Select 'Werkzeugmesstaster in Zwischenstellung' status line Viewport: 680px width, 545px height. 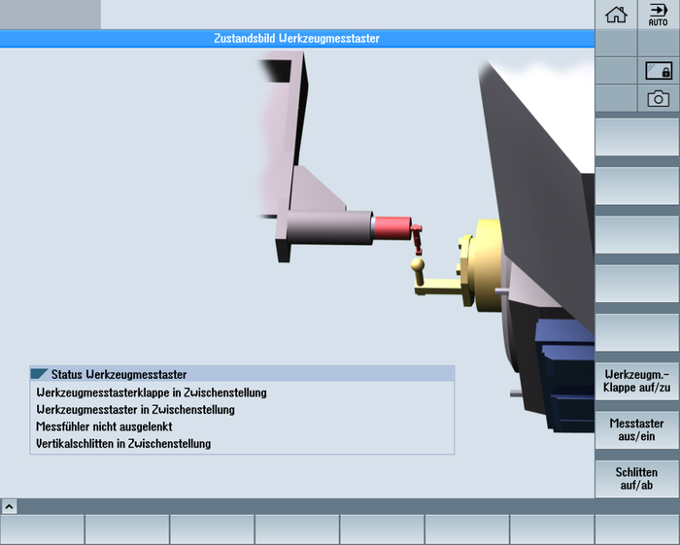pyautogui.click(x=135, y=410)
